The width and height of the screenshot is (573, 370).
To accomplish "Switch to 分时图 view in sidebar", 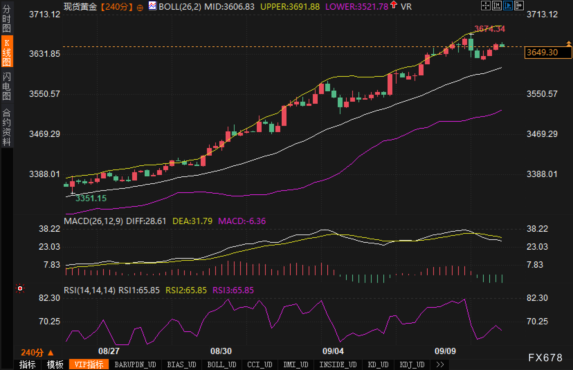I will 7,19.
